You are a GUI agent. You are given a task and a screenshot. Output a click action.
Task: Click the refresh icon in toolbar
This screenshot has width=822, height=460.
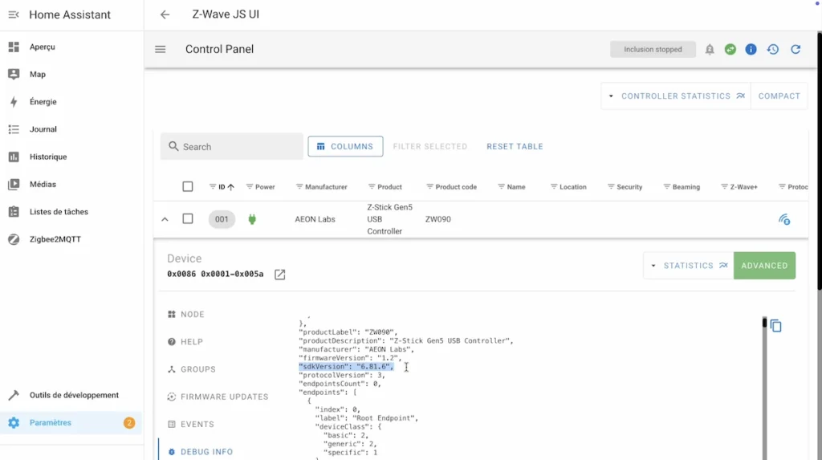click(796, 49)
